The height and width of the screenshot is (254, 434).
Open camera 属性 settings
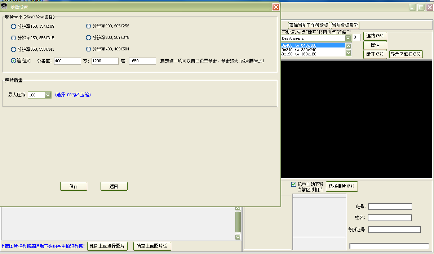tap(375, 45)
